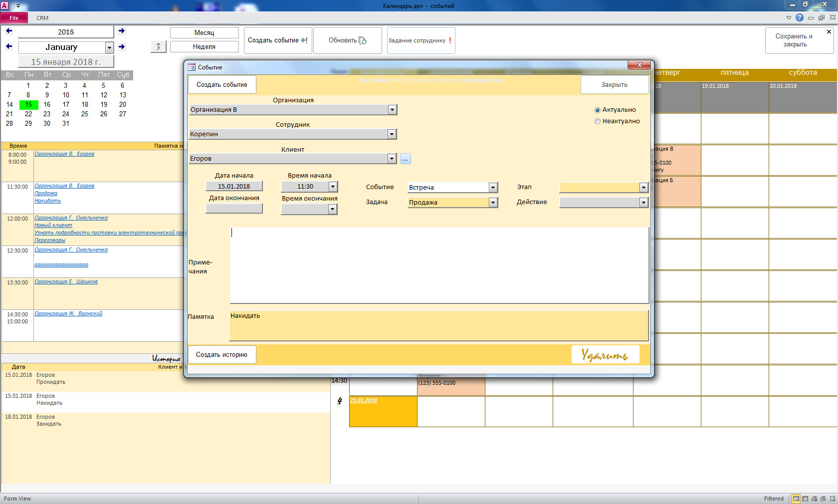Select the Актуально radio button

597,110
